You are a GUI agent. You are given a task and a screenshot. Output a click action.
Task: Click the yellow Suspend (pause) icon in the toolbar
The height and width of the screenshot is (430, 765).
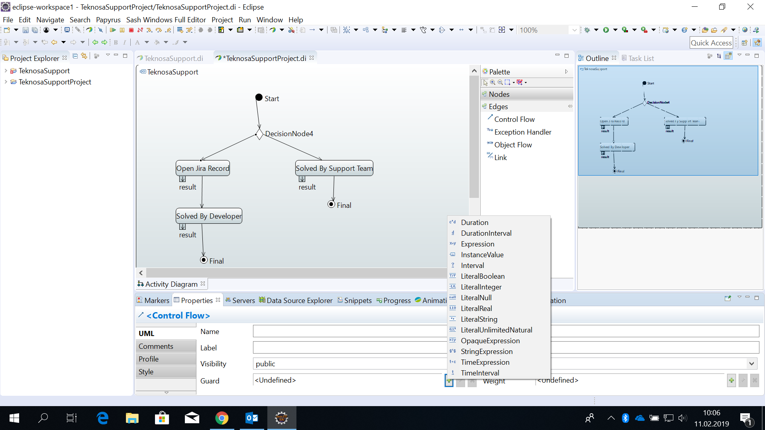click(122, 30)
